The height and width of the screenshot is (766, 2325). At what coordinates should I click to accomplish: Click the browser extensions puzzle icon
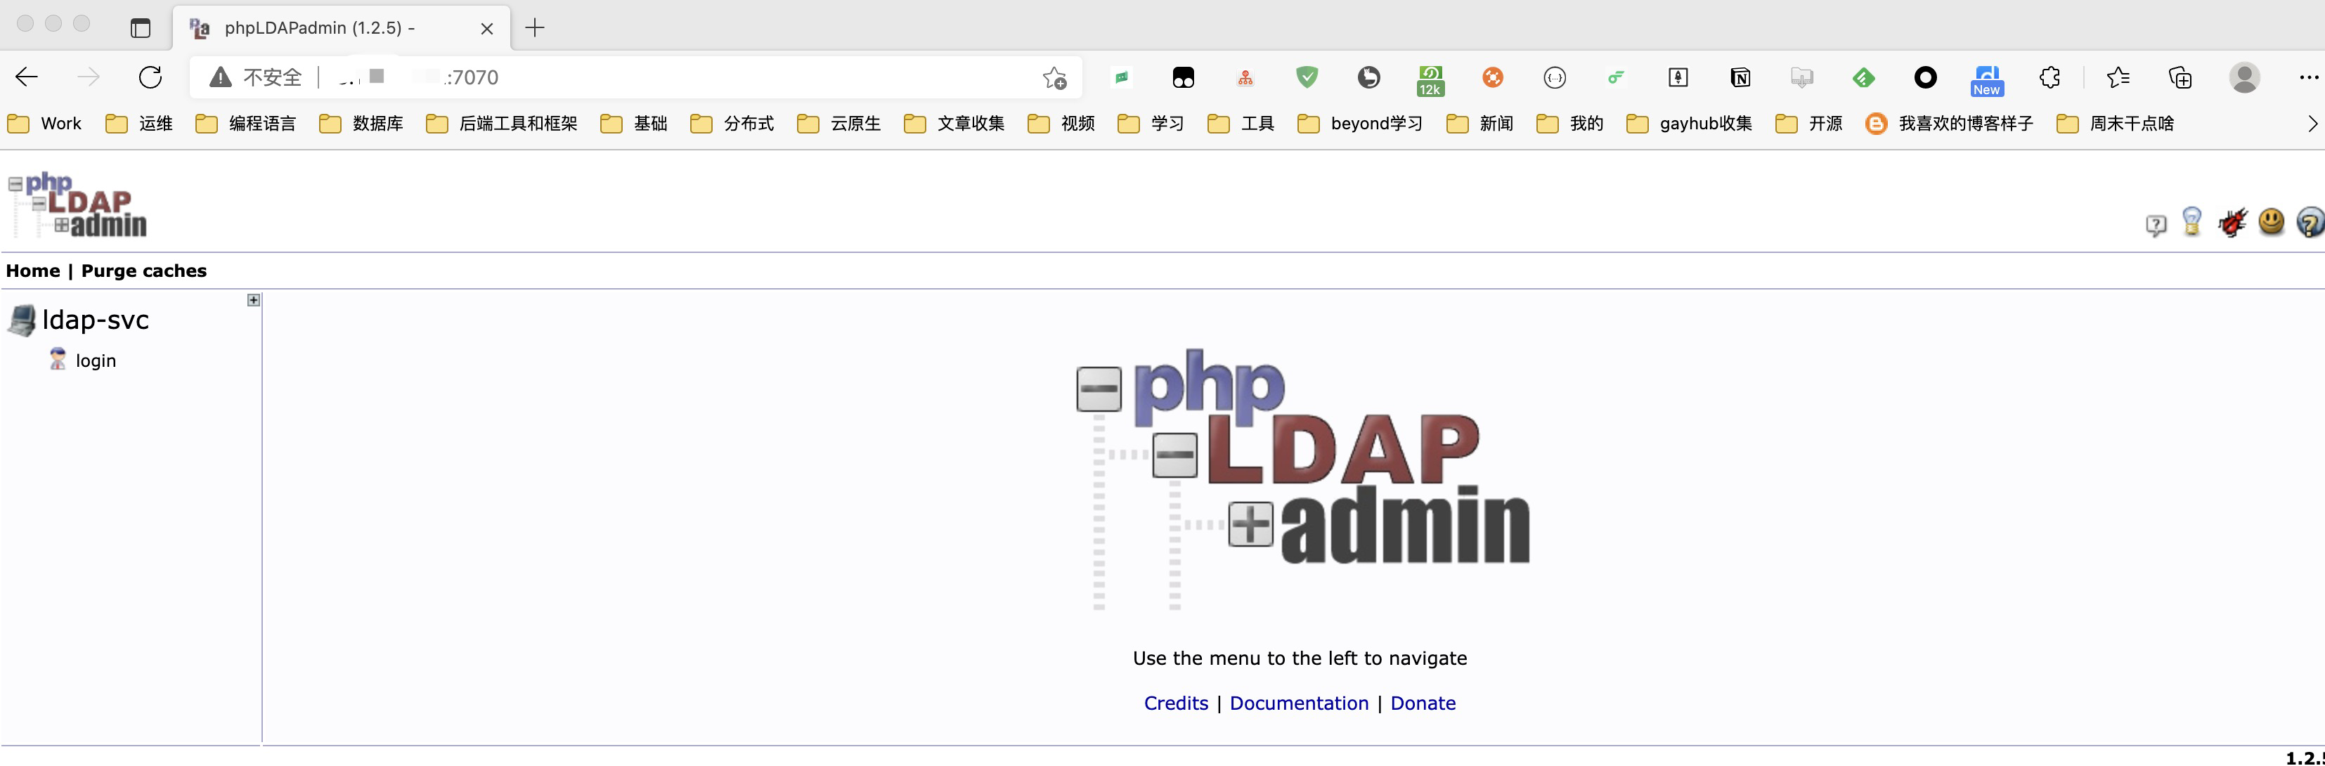[x=2049, y=77]
